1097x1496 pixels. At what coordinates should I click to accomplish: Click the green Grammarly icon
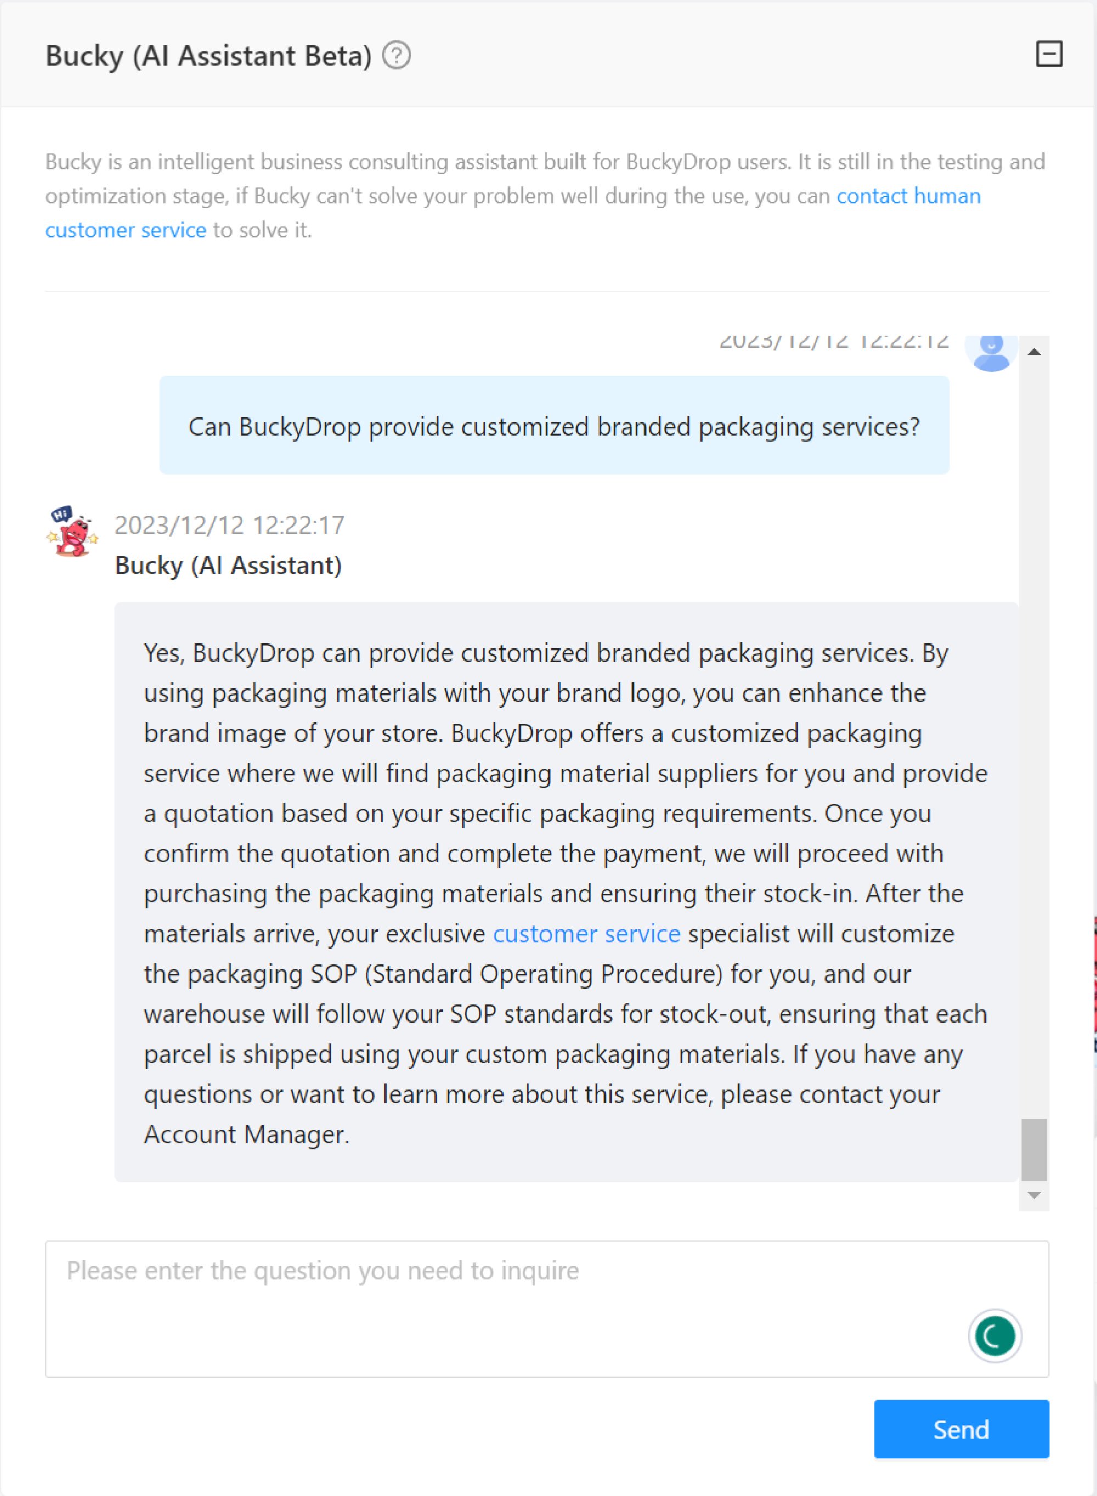pyautogui.click(x=994, y=1335)
